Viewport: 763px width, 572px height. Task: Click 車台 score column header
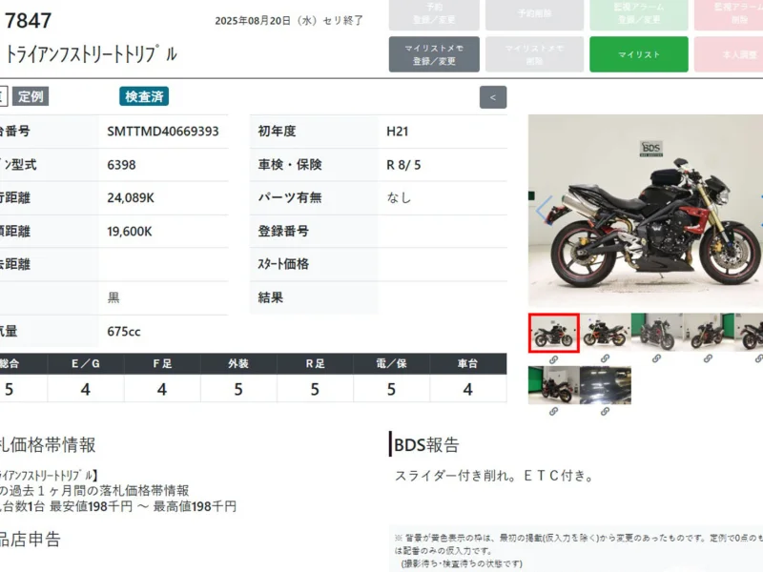click(467, 364)
